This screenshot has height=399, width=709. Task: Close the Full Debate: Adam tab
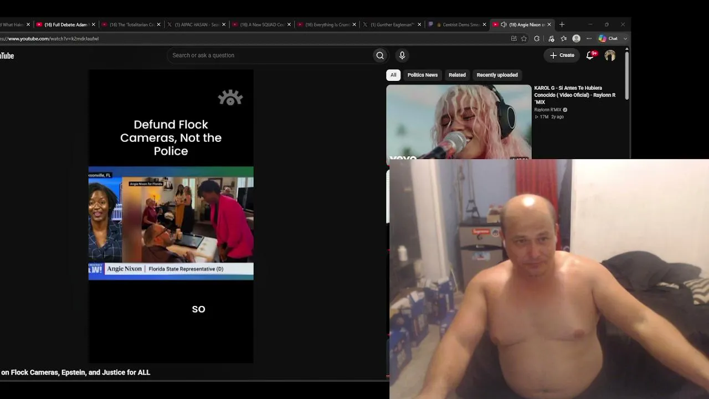(x=93, y=24)
